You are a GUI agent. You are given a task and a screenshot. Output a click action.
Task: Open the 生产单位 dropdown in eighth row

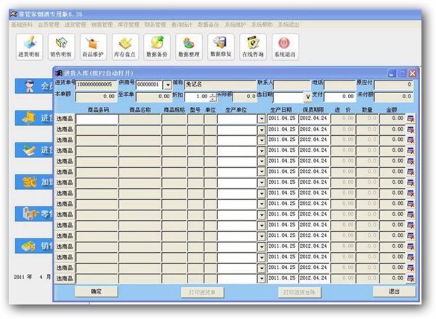pos(262,193)
